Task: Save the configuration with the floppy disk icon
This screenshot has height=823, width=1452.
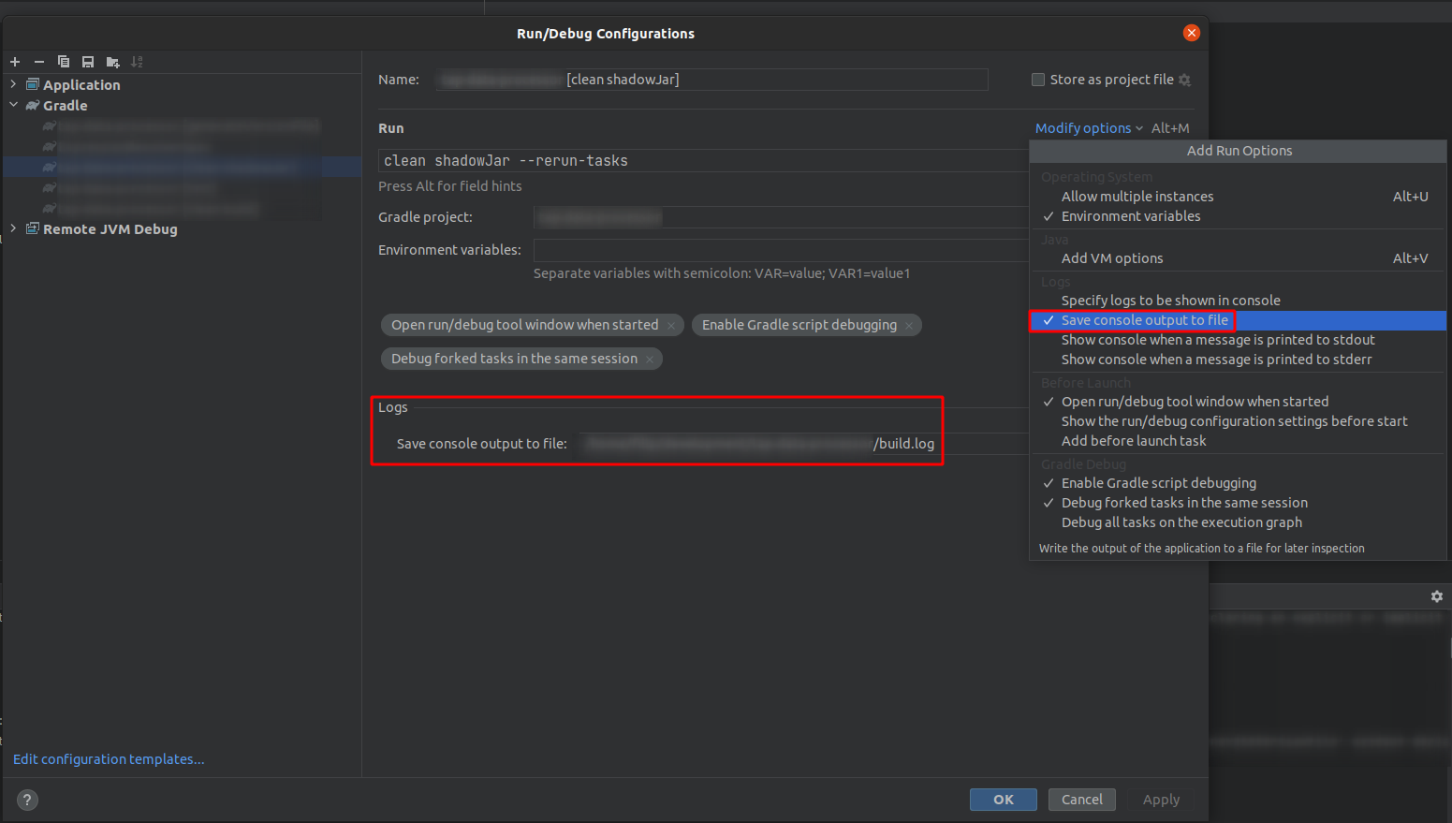Action: point(88,62)
